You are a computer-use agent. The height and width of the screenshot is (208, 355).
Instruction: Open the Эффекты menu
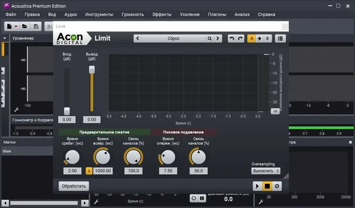tap(162, 15)
